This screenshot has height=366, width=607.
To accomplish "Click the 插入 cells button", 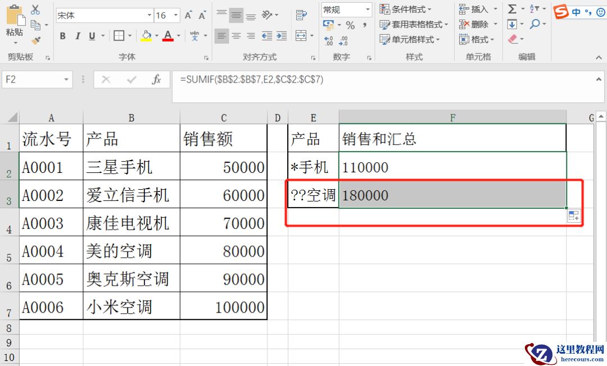I will click(x=474, y=9).
